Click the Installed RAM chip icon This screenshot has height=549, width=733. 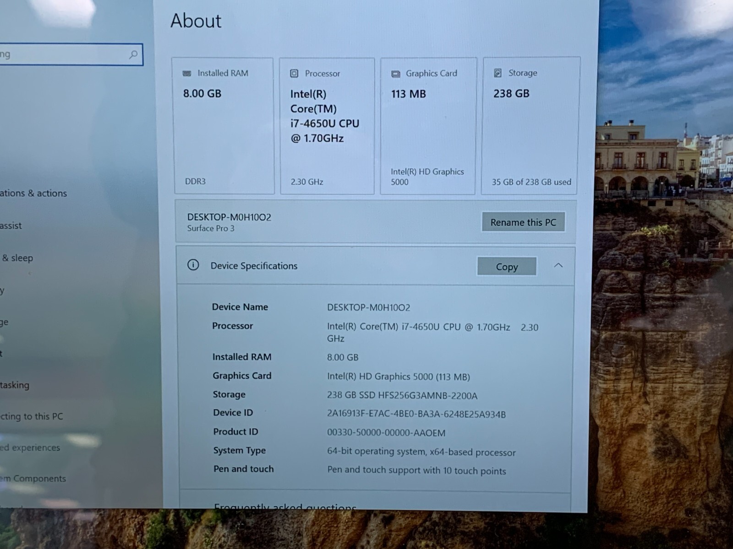(187, 73)
